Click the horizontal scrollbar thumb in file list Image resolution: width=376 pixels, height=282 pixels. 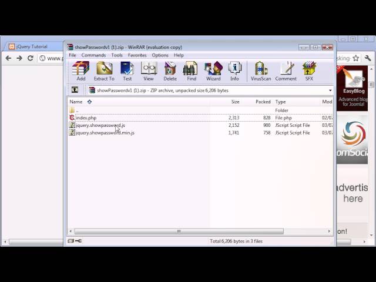point(179,231)
